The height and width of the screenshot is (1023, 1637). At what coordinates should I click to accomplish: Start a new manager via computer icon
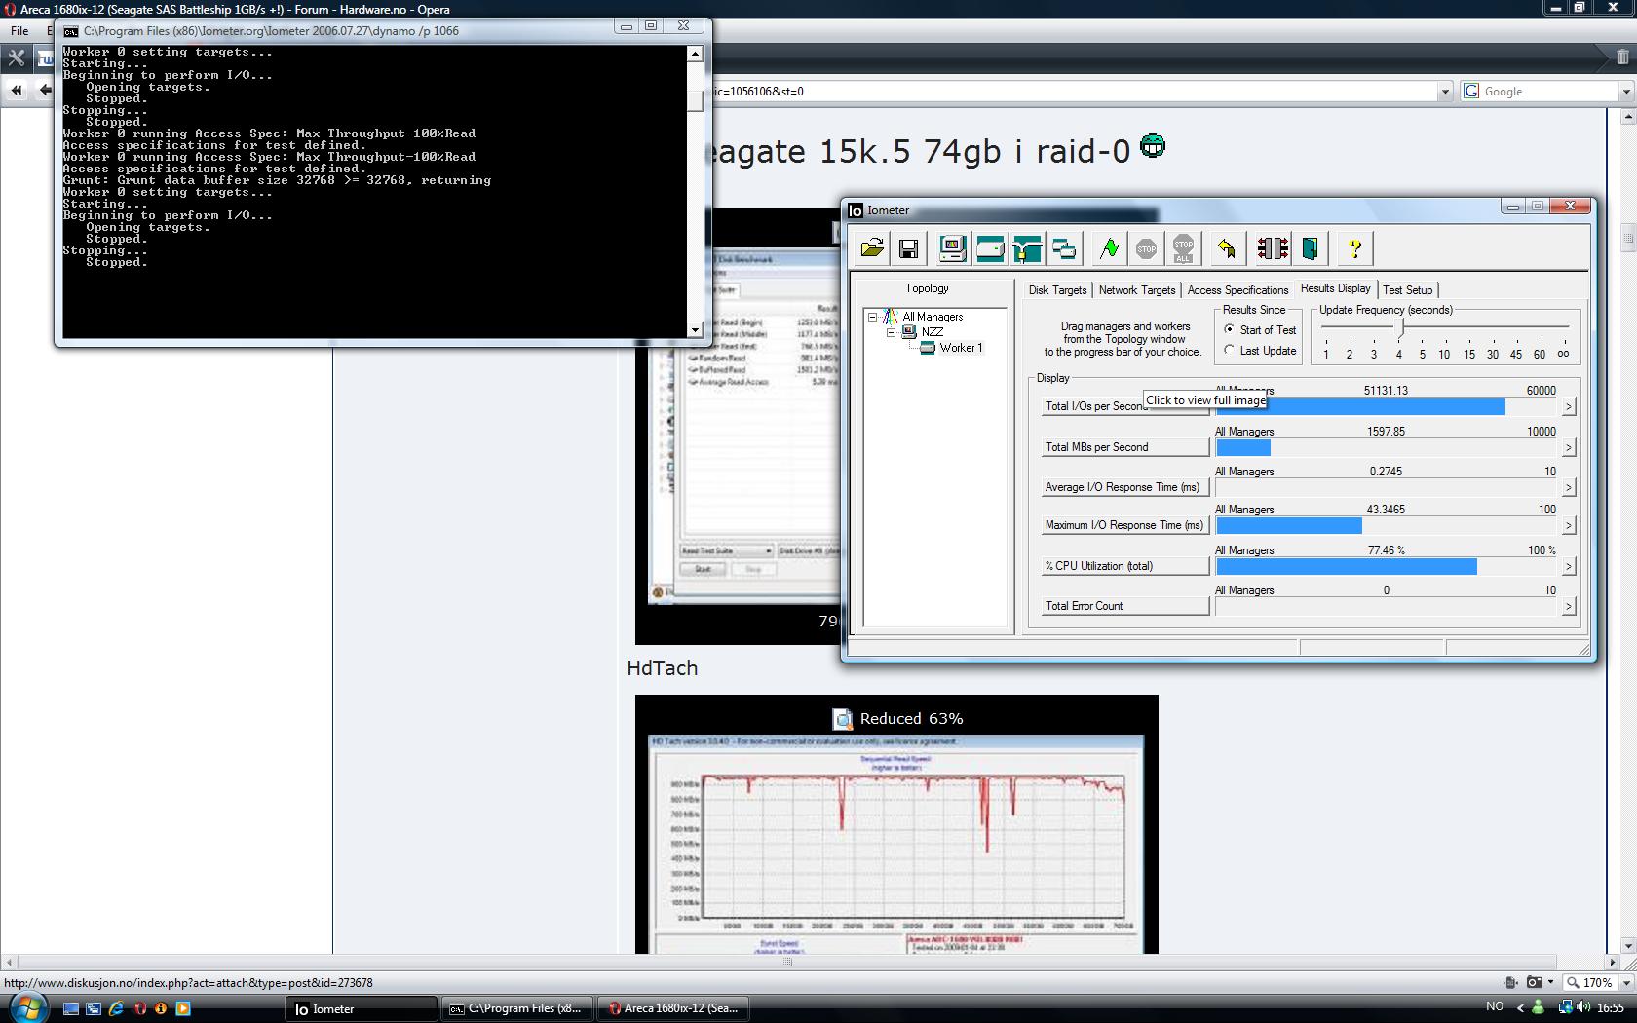pos(952,248)
